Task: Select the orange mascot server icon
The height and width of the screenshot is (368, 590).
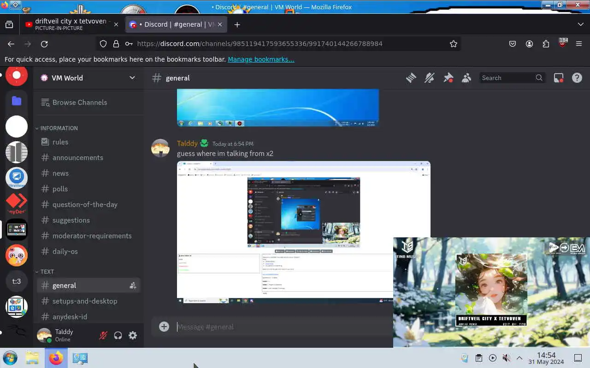Action: click(x=17, y=255)
